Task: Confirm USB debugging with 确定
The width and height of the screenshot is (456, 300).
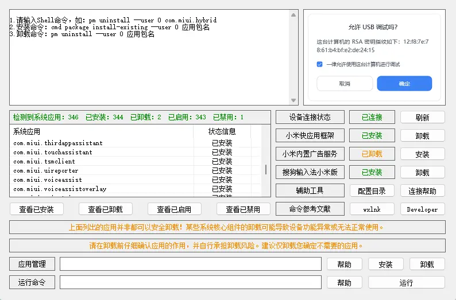Action: point(404,84)
